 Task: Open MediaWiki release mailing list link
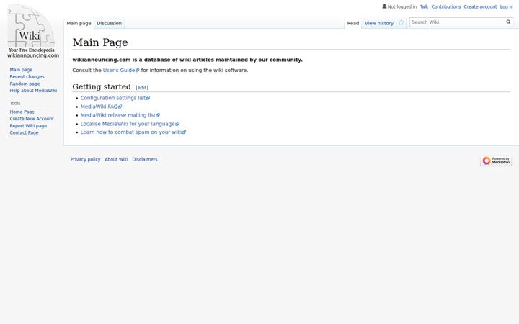120,115
